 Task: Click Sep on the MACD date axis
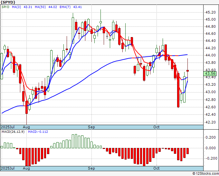pos(91,168)
